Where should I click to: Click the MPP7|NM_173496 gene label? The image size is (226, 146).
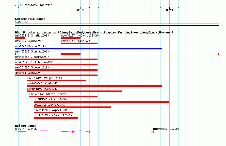point(26,129)
